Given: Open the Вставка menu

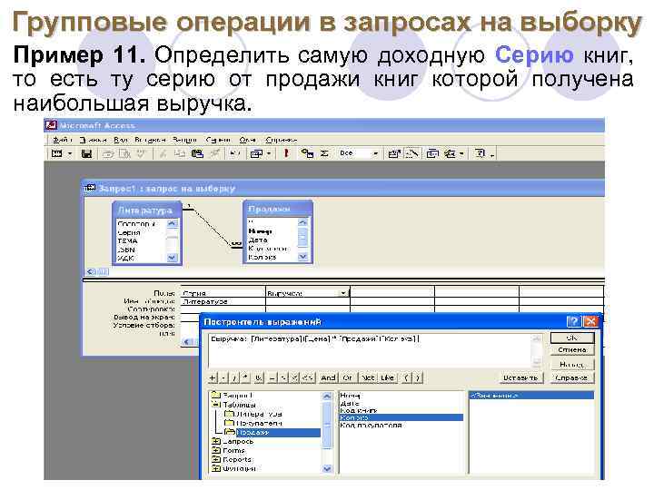Looking at the screenshot, I should tap(150, 140).
